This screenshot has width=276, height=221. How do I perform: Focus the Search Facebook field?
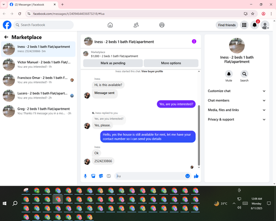click(x=44, y=25)
